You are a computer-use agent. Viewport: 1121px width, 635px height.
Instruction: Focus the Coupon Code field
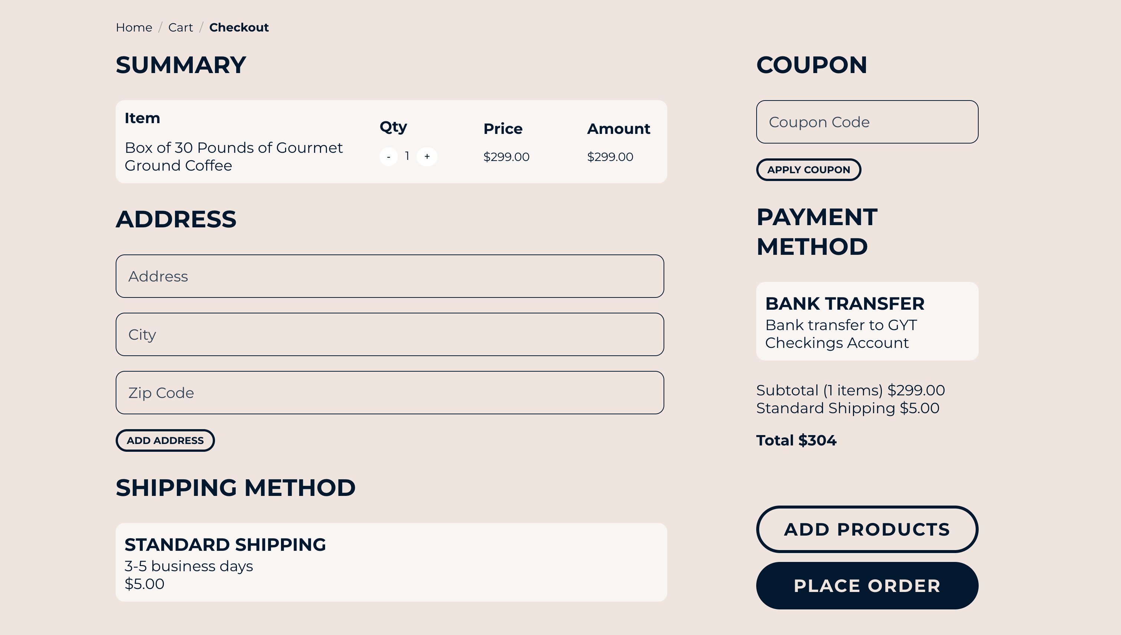867,122
